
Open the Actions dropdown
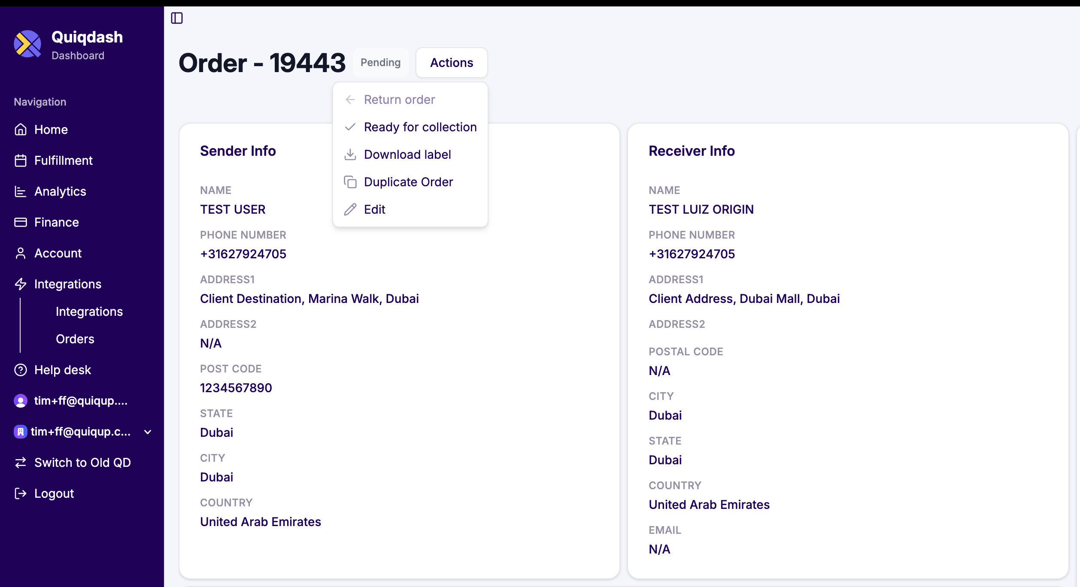tap(451, 62)
